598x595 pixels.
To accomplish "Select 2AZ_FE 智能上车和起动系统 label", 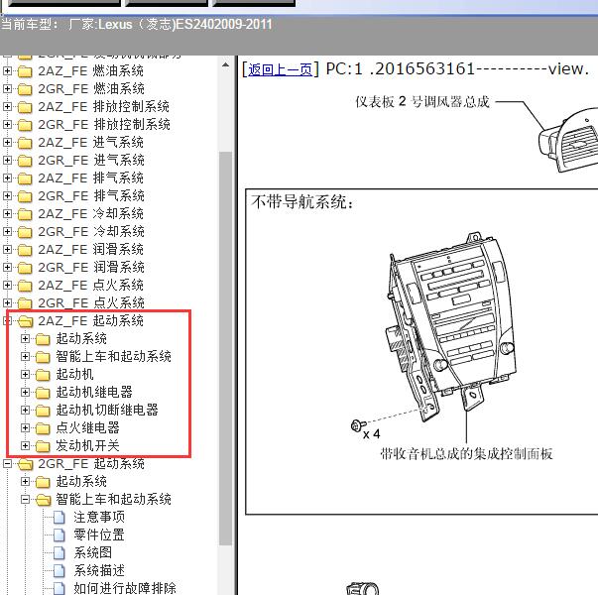I will [114, 357].
